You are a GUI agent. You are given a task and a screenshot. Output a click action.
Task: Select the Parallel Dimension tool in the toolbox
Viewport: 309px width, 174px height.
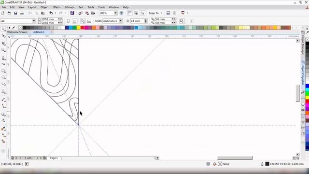click(x=3, y=100)
